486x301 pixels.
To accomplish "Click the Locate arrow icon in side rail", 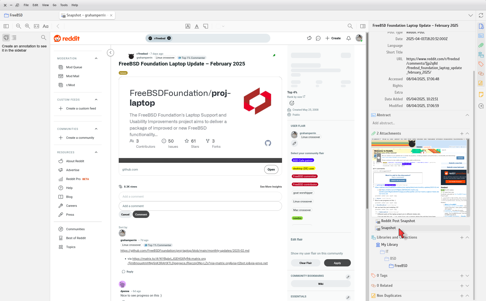I will tap(481, 106).
